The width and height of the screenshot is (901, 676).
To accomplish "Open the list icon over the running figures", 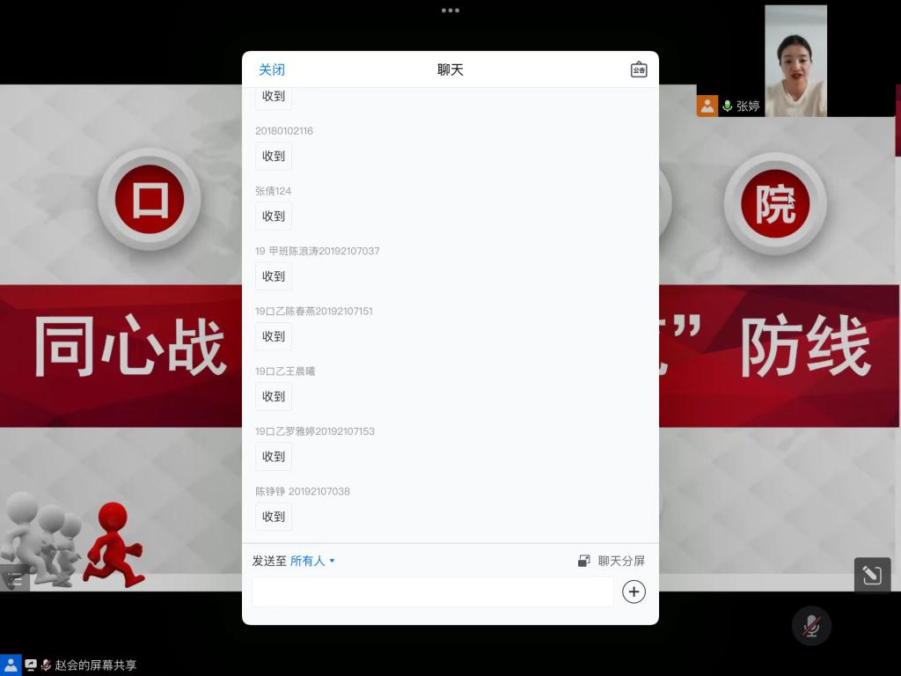I will click(x=14, y=580).
